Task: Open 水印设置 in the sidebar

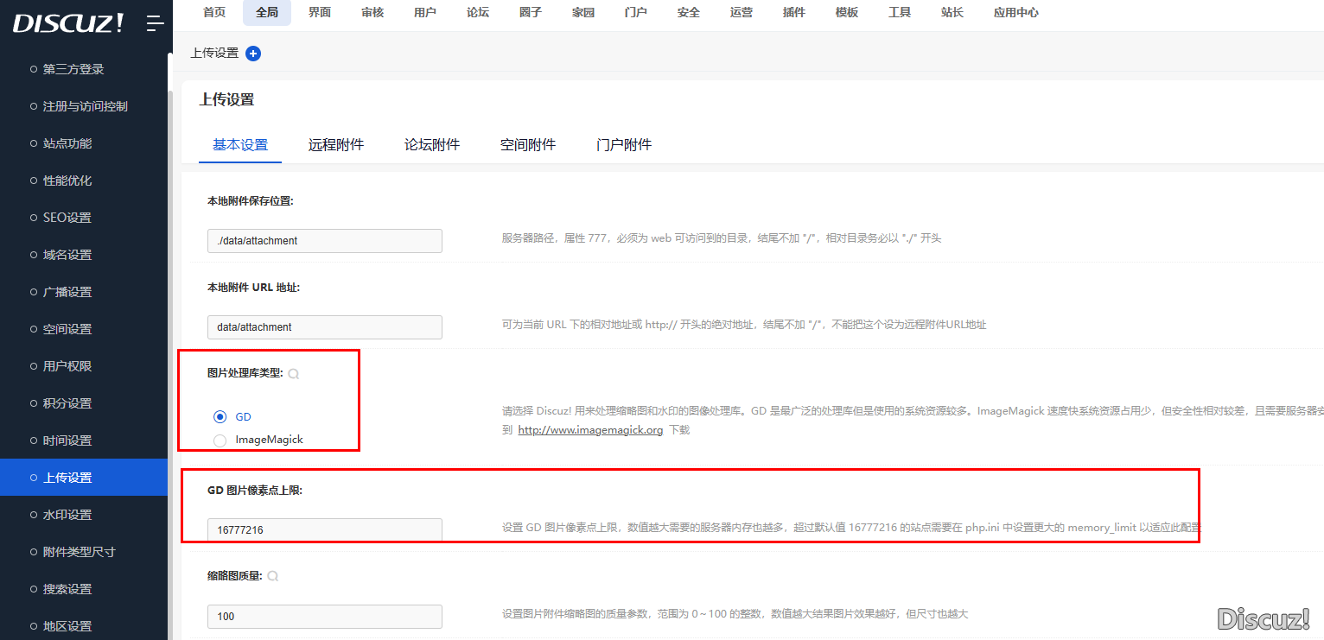Action: pyautogui.click(x=67, y=515)
